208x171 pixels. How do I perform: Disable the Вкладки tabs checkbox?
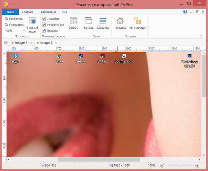[44, 30]
